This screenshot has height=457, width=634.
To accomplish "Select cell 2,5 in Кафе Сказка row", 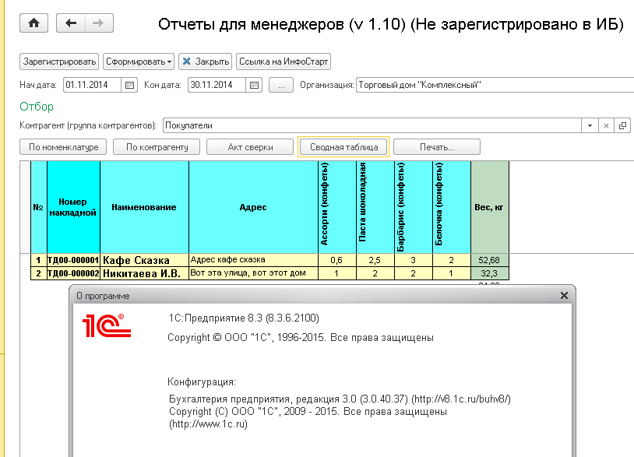I will click(x=375, y=260).
